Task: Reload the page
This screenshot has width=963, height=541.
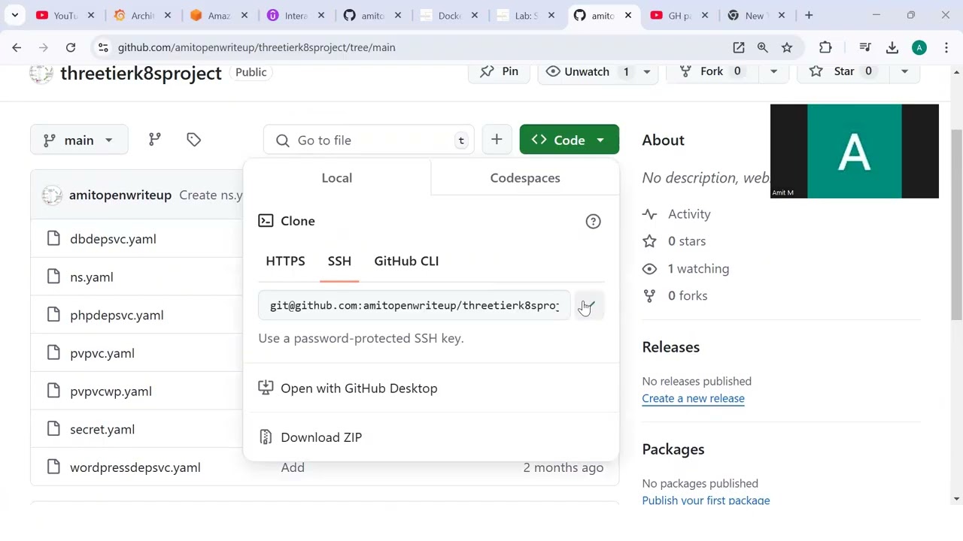Action: pos(71,47)
